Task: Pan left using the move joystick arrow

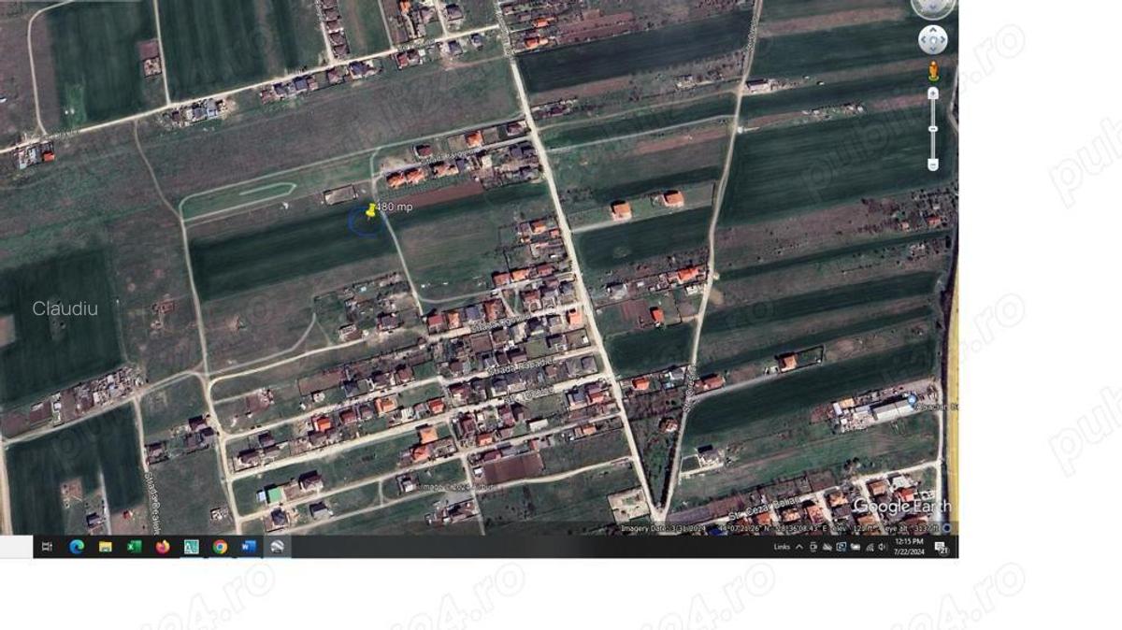Action: pyautogui.click(x=924, y=39)
